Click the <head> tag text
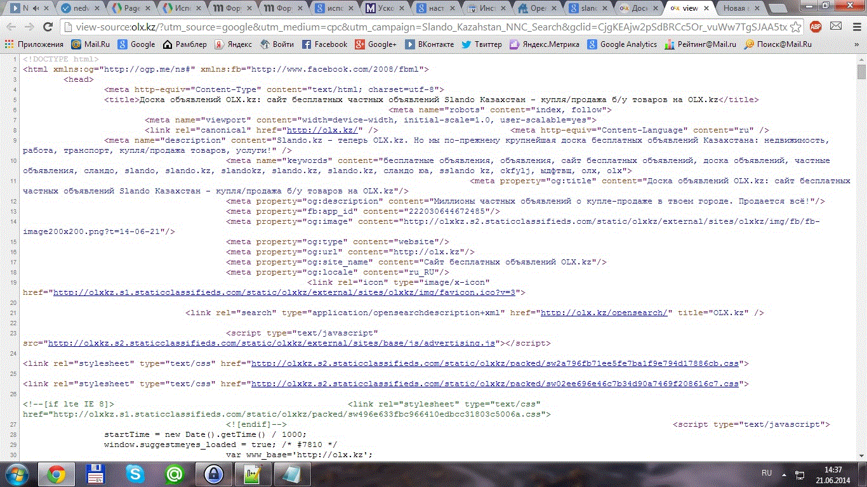The height and width of the screenshot is (487, 867). pyautogui.click(x=79, y=79)
